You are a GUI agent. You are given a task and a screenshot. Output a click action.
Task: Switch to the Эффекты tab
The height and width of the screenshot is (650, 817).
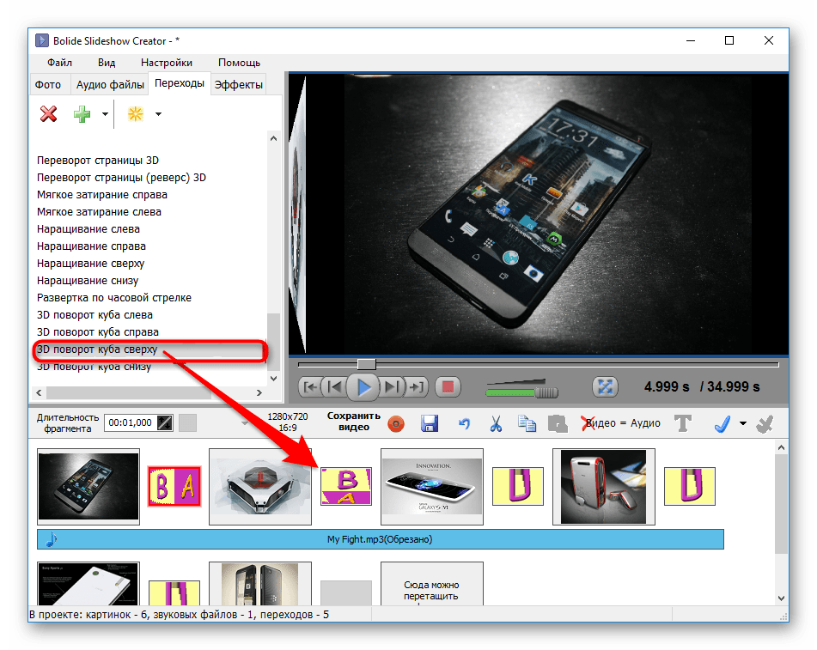pos(238,84)
